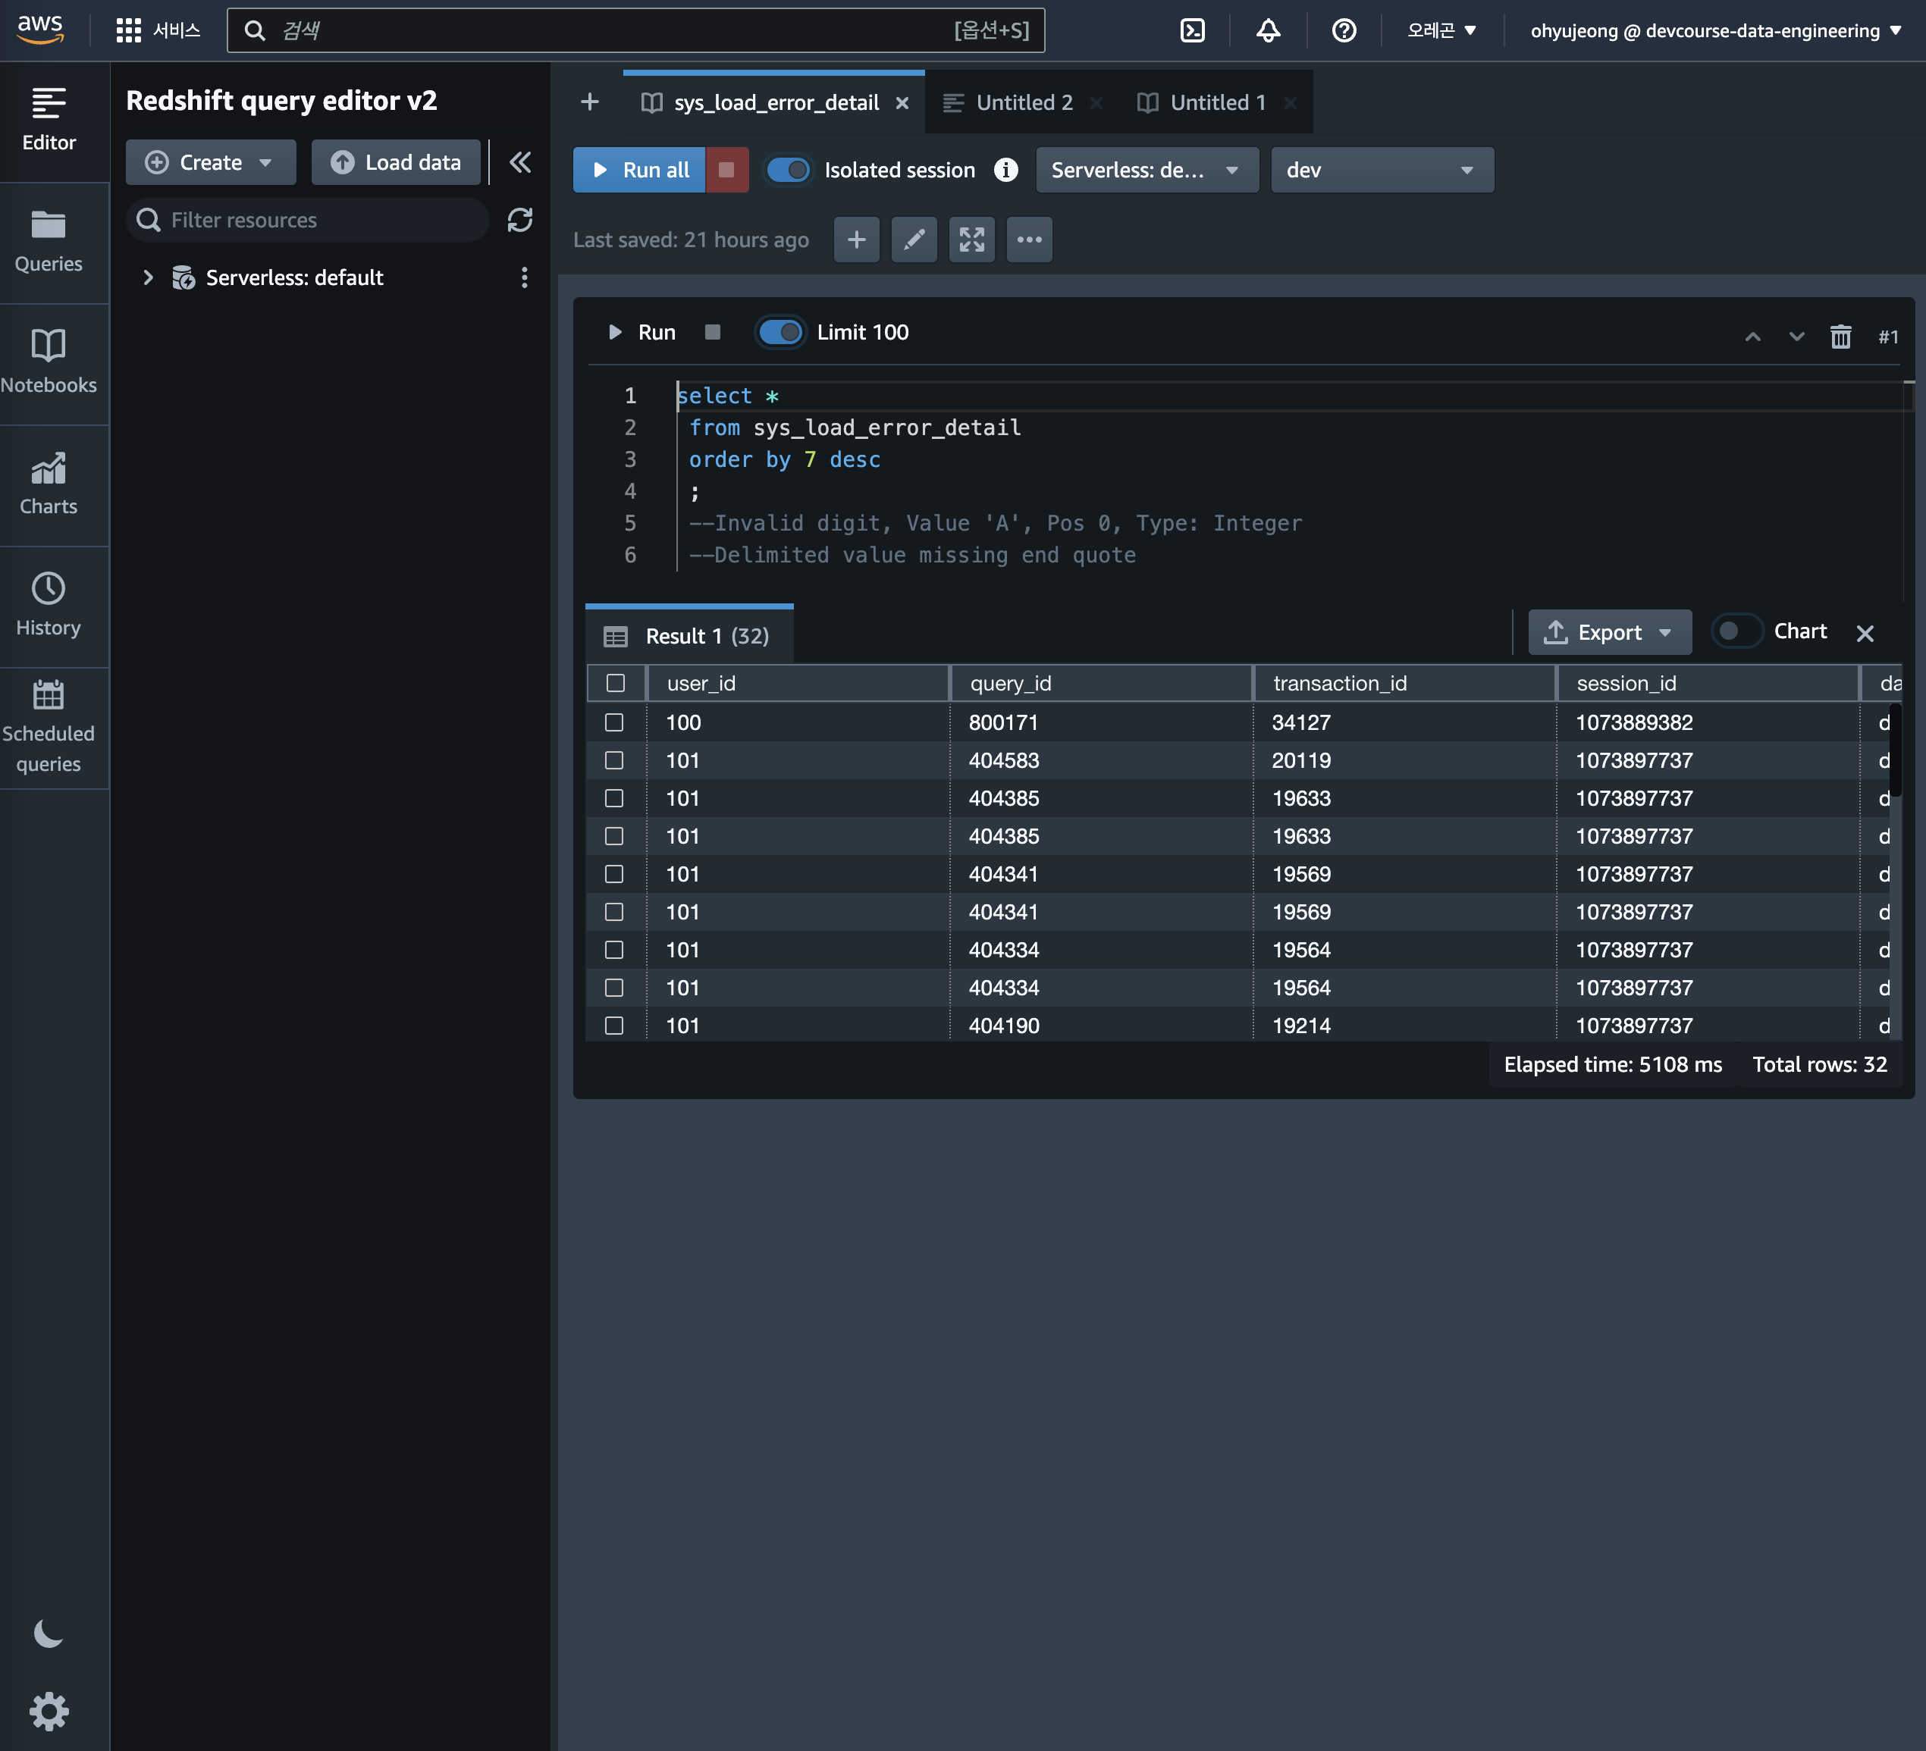This screenshot has width=1926, height=1751.
Task: Click the pencil edit icon
Action: 914,239
